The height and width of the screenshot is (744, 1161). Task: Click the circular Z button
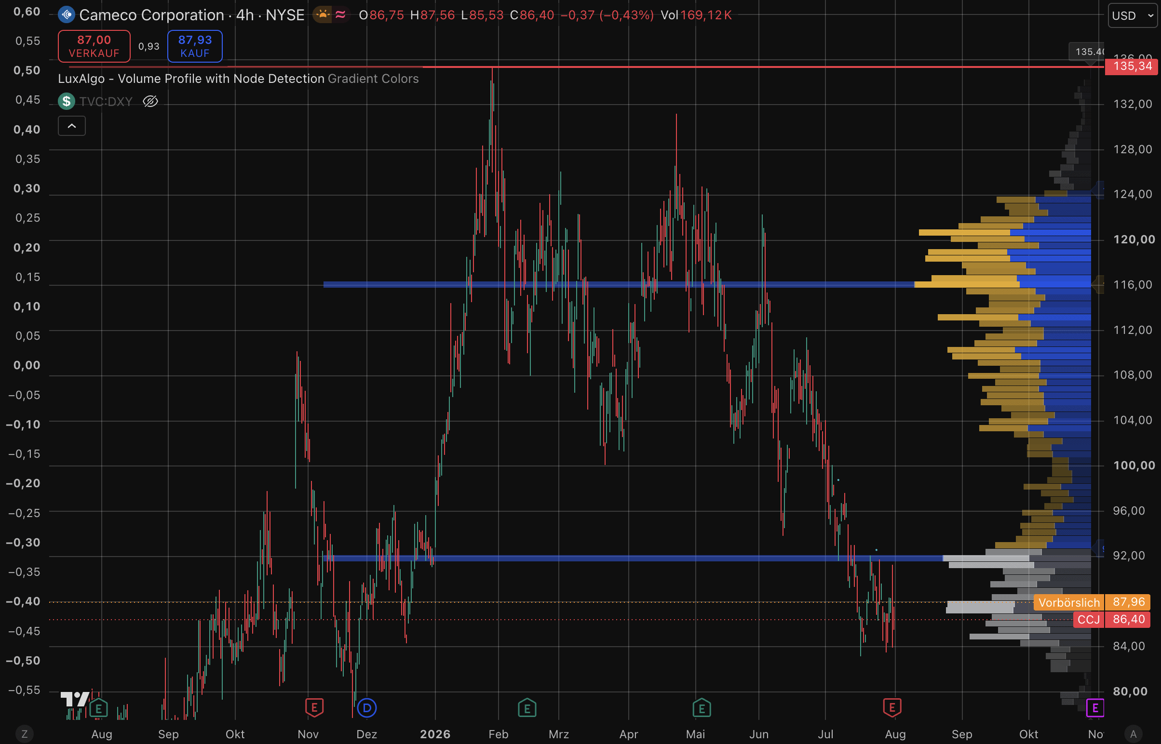25,734
